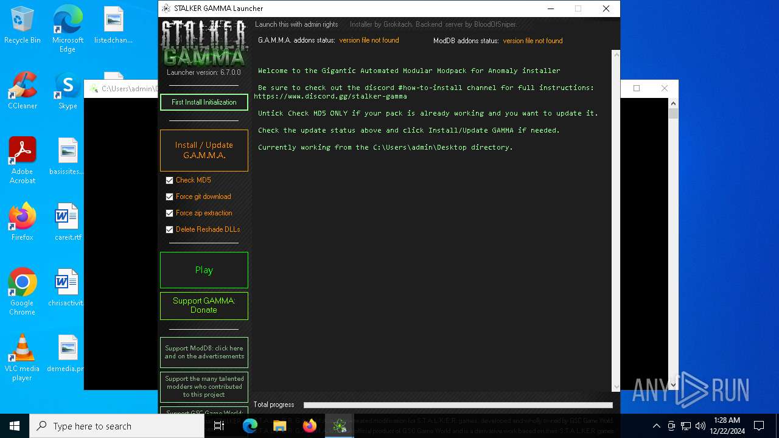Toggle Force git download checkbox
Screen dimensions: 779x438
pyautogui.click(x=169, y=196)
